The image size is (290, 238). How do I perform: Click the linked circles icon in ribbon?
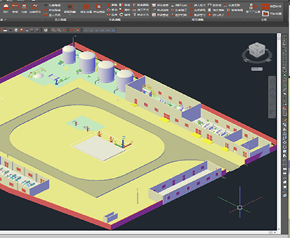pos(252,7)
